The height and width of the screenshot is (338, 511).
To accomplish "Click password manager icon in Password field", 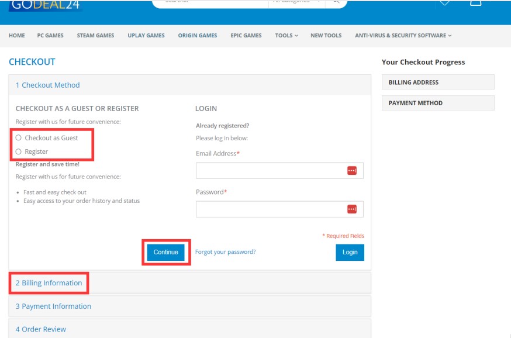I will pos(351,209).
